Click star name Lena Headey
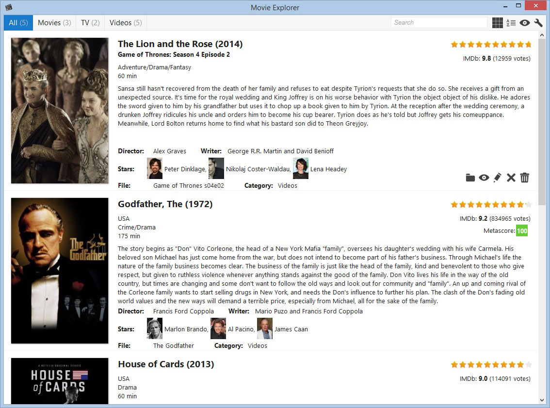This screenshot has height=408, width=550. (329, 169)
